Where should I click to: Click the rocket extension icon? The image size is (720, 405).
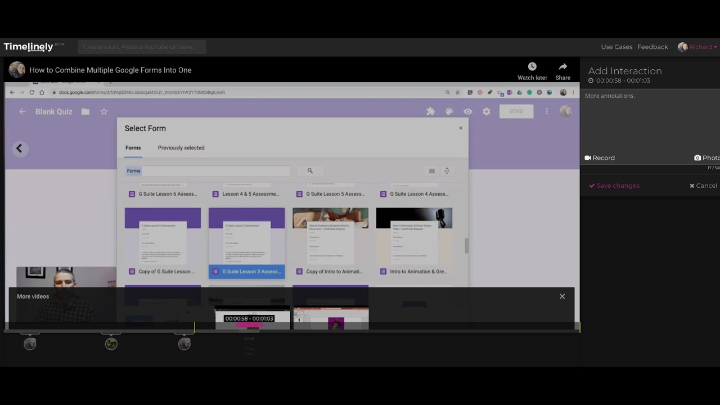tap(490, 92)
